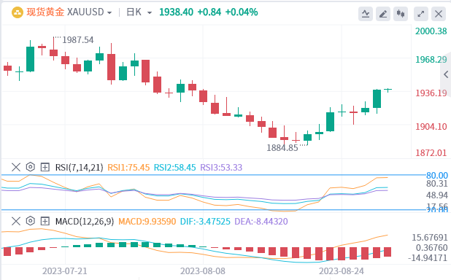451x280 pixels.
Task: Click the latest candlestick on chart
Action: coord(388,90)
